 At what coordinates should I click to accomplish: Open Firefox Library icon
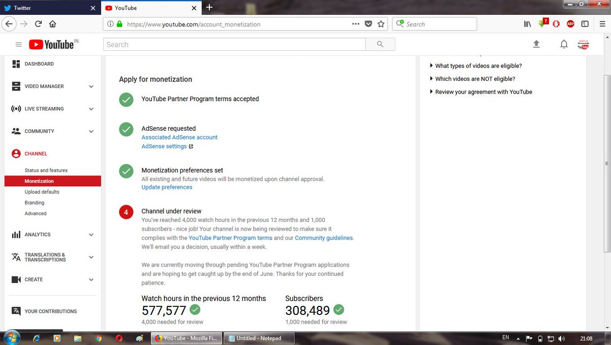click(x=527, y=24)
